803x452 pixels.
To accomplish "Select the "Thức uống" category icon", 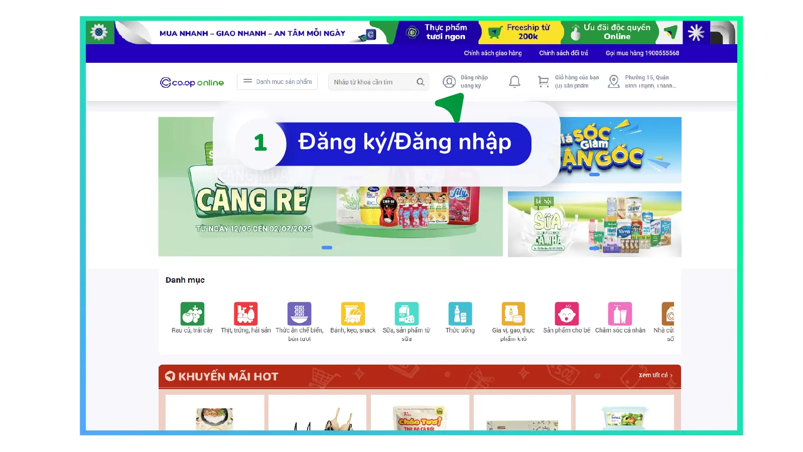I will (460, 314).
